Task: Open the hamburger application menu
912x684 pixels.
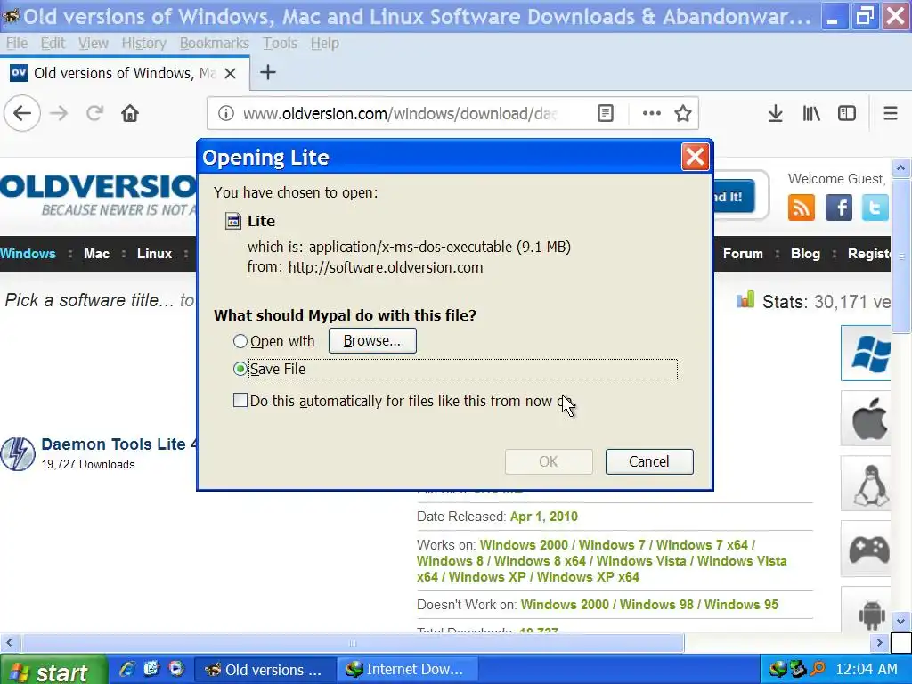Action: point(891,113)
